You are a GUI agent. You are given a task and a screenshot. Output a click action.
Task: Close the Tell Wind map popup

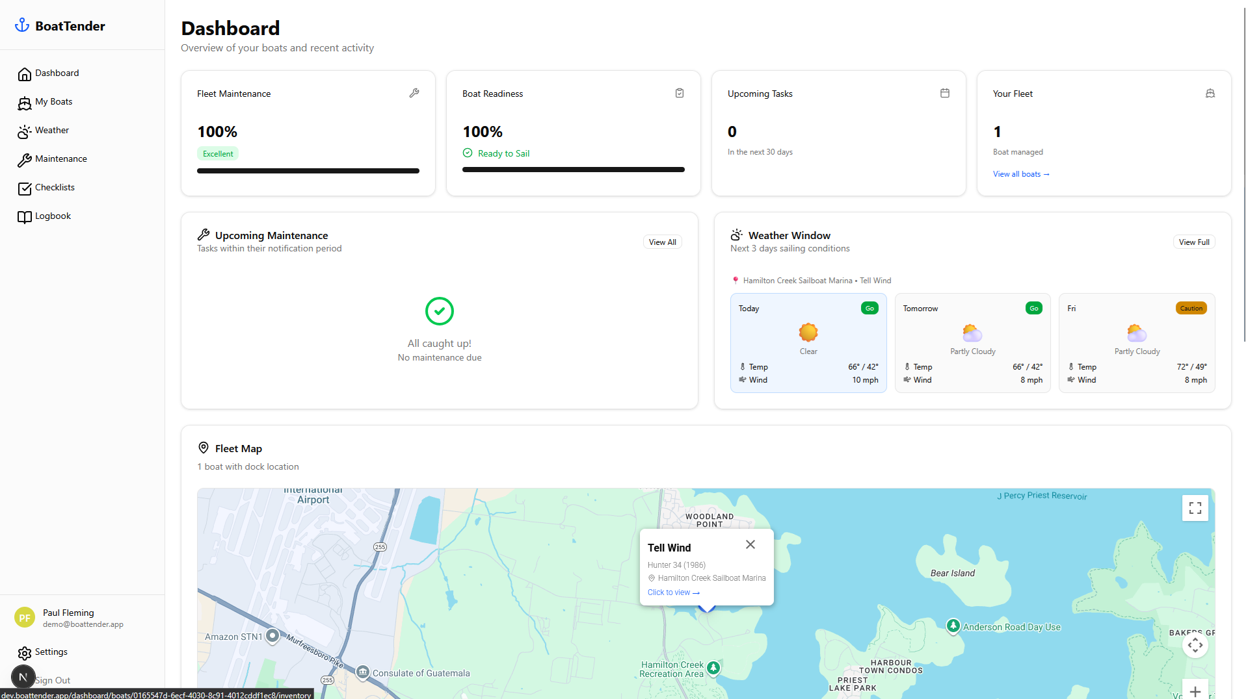pyautogui.click(x=750, y=544)
